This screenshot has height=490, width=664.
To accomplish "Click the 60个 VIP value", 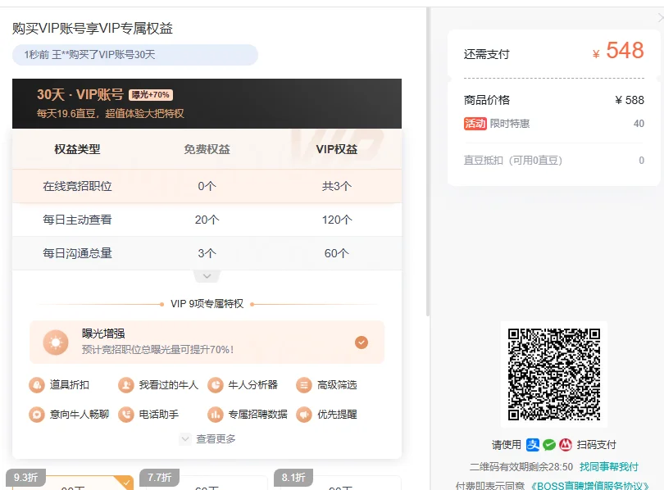I will (337, 253).
